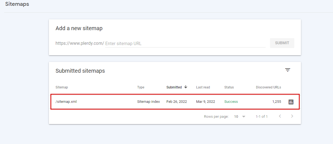The height and width of the screenshot is (144, 333).
Task: Go to the previous page arrow
Action: [x=280, y=116]
